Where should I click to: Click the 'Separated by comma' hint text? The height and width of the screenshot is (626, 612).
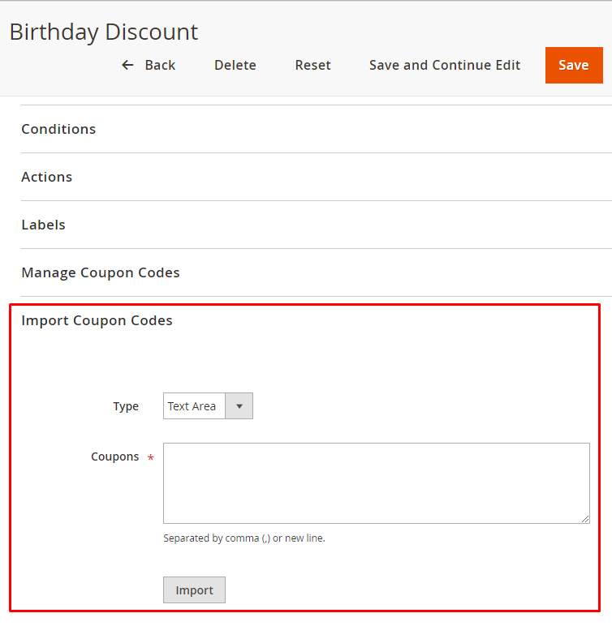pyautogui.click(x=244, y=538)
